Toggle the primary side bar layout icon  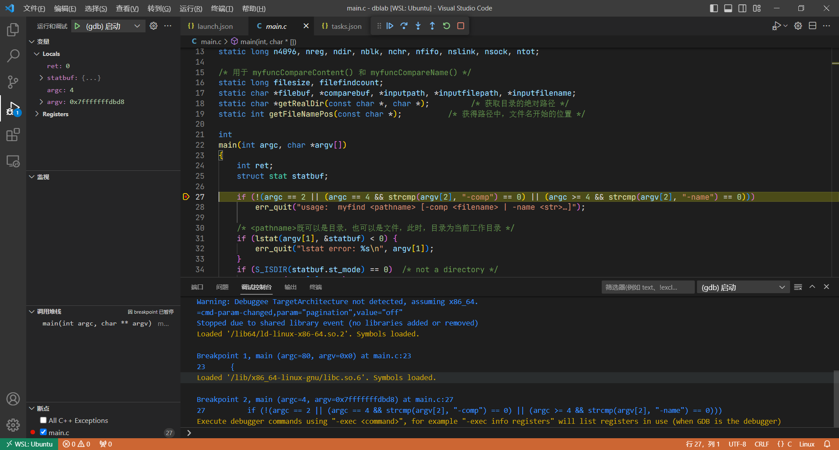pyautogui.click(x=714, y=8)
